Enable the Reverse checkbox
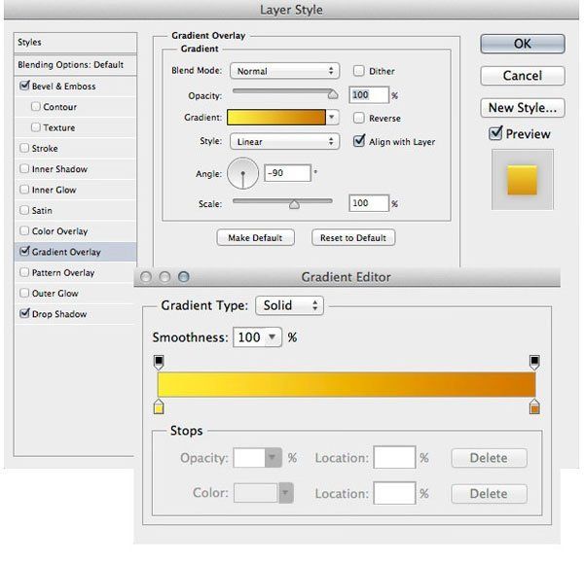The width and height of the screenshot is (584, 563). tap(358, 118)
